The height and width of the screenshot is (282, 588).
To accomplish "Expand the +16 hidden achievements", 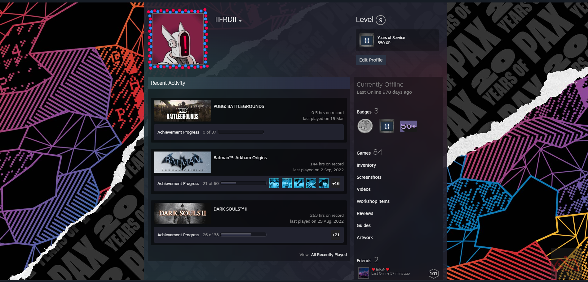I will pos(335,183).
